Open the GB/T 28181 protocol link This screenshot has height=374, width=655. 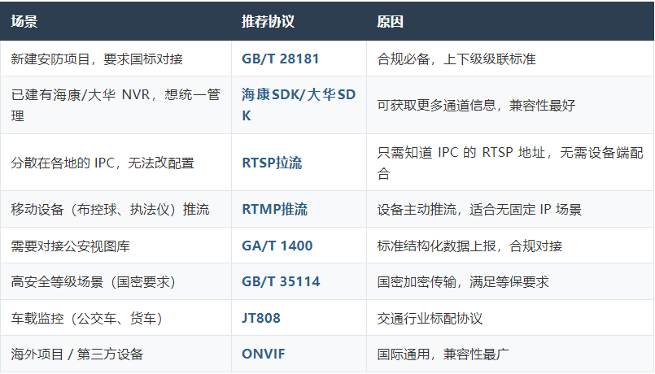280,59
